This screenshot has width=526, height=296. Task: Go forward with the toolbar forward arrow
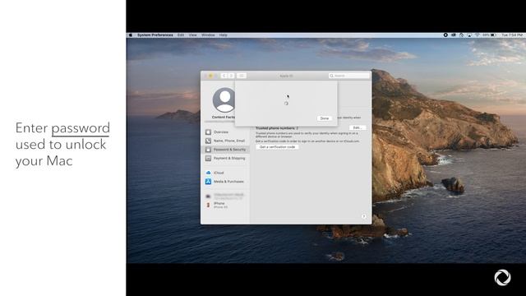pyautogui.click(x=231, y=76)
